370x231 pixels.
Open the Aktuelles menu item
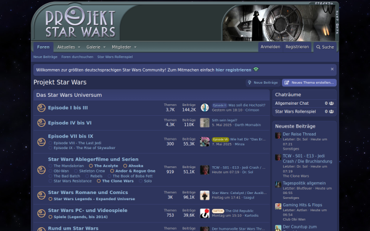[x=66, y=47]
